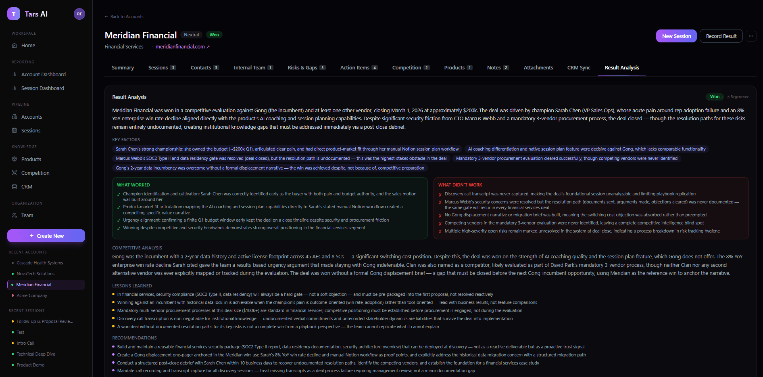Open the Session Dashboard reporting icon

14,88
